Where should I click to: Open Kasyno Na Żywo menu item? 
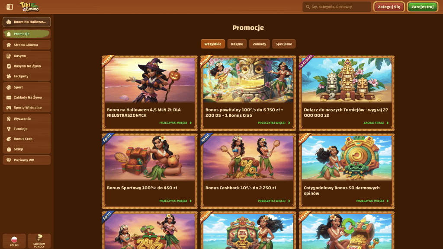click(x=26, y=66)
